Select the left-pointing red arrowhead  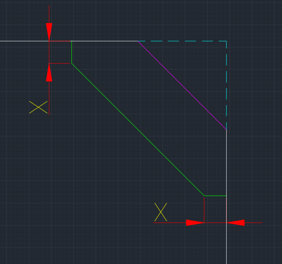(x=235, y=223)
